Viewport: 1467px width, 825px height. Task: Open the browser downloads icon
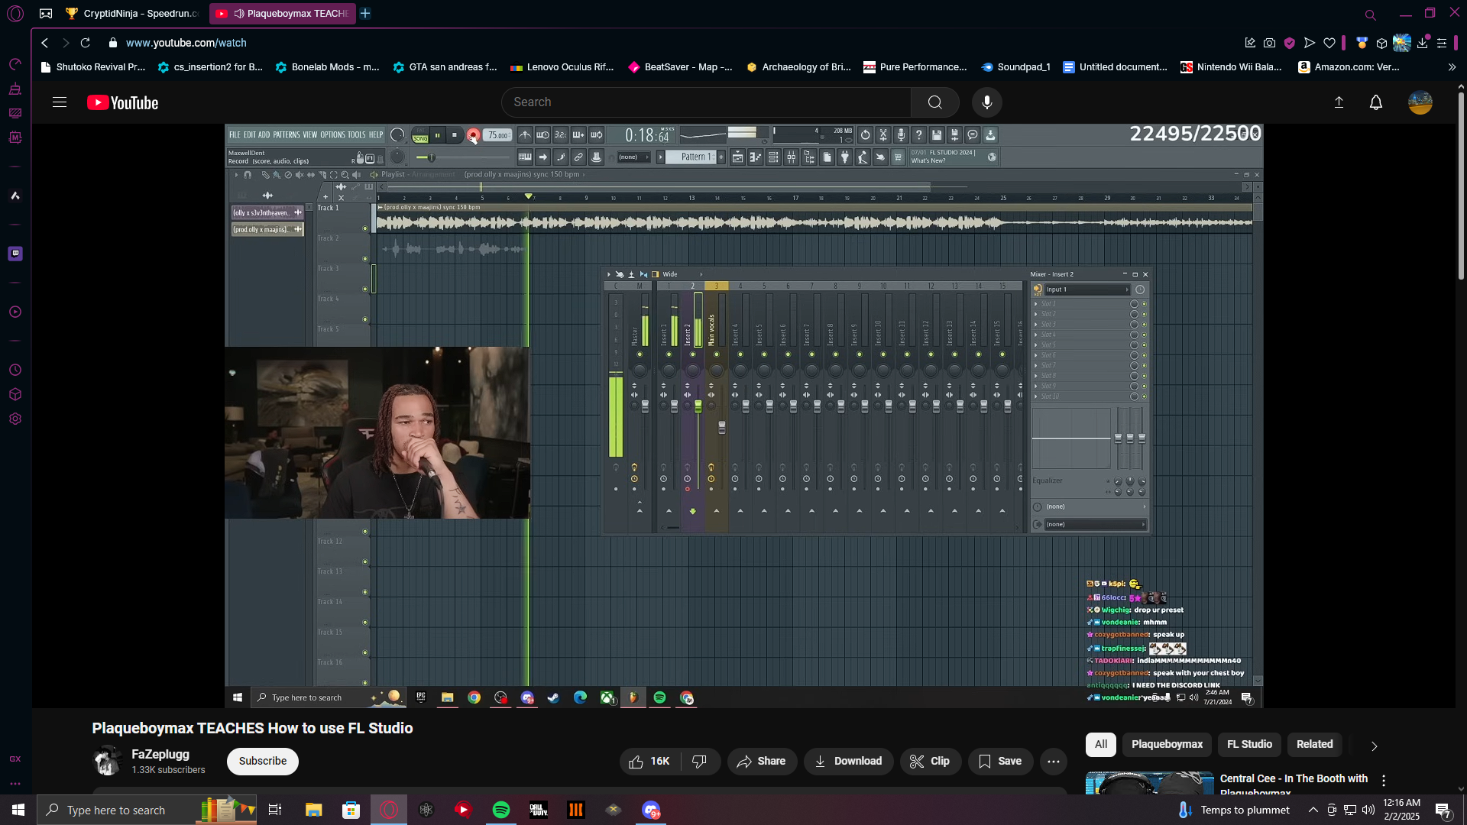click(1422, 44)
